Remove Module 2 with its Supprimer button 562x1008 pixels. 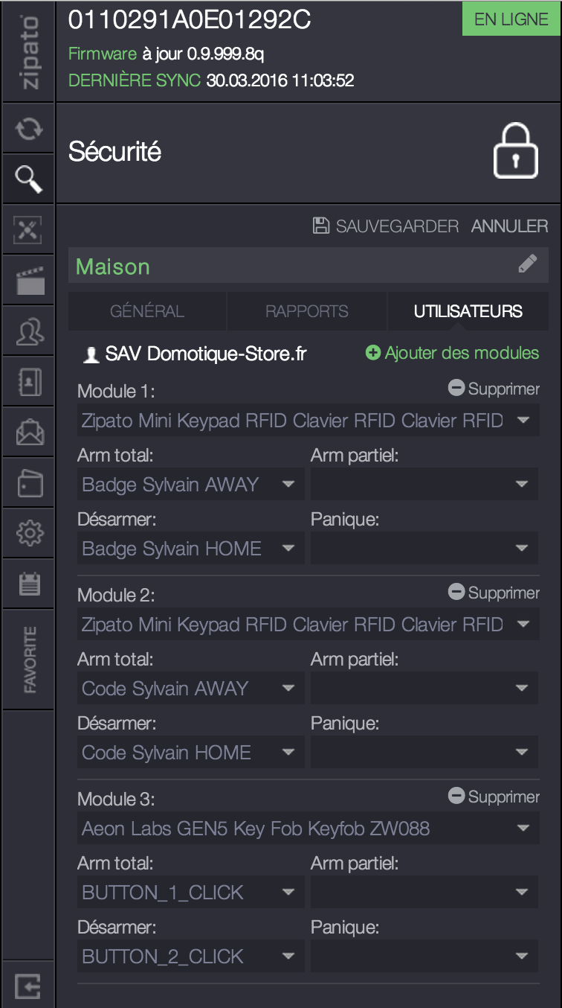point(494,593)
